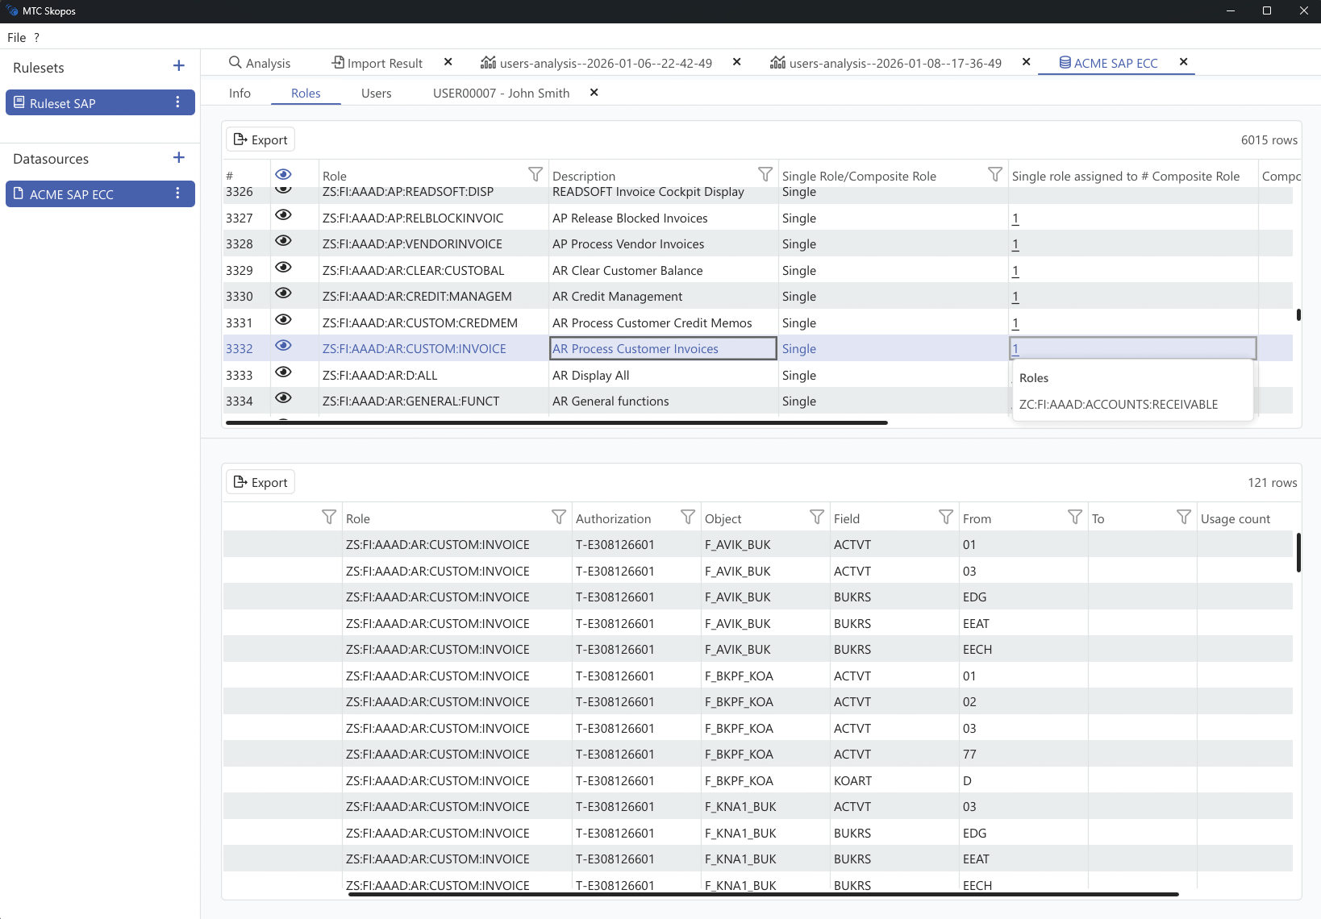Open the File menu

[x=17, y=38]
